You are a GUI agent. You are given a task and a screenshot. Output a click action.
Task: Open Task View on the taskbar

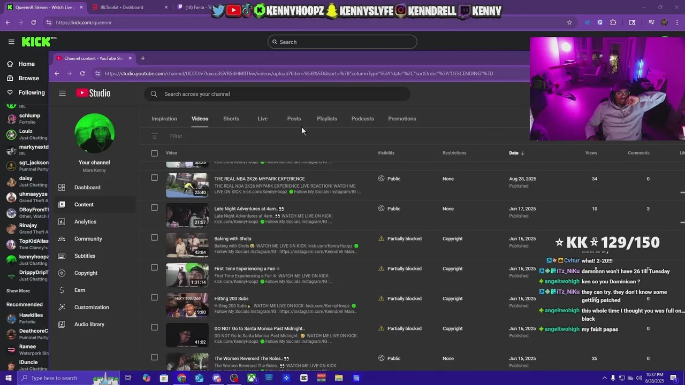click(128, 378)
